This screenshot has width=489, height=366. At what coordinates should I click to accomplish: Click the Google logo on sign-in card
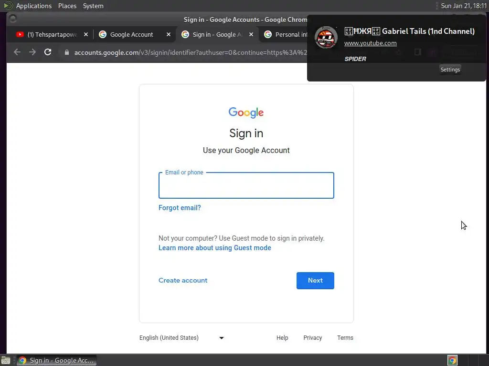point(246,112)
